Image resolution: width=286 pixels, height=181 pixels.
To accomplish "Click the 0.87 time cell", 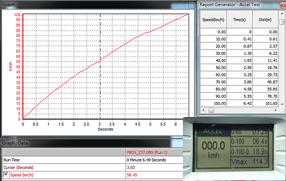I will point(239,46).
